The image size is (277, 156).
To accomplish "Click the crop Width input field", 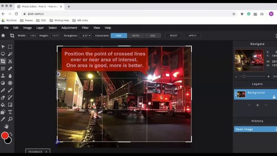I will [32, 36].
